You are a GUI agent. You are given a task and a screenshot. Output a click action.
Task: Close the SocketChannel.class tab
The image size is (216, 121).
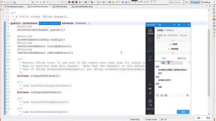pyautogui.click(x=50, y=6)
